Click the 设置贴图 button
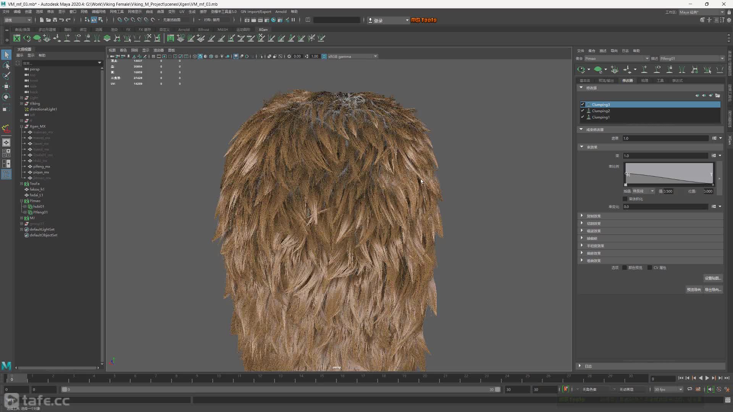Viewport: 733px width, 412px height. point(713,278)
